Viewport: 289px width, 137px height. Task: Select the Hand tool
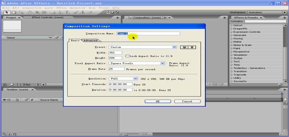point(14,12)
